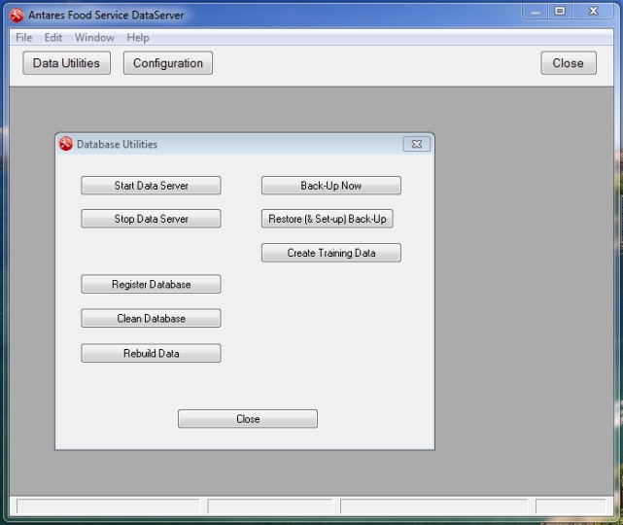The height and width of the screenshot is (525, 623).
Task: Close the Database Utilities dialog via X
Action: tap(416, 144)
